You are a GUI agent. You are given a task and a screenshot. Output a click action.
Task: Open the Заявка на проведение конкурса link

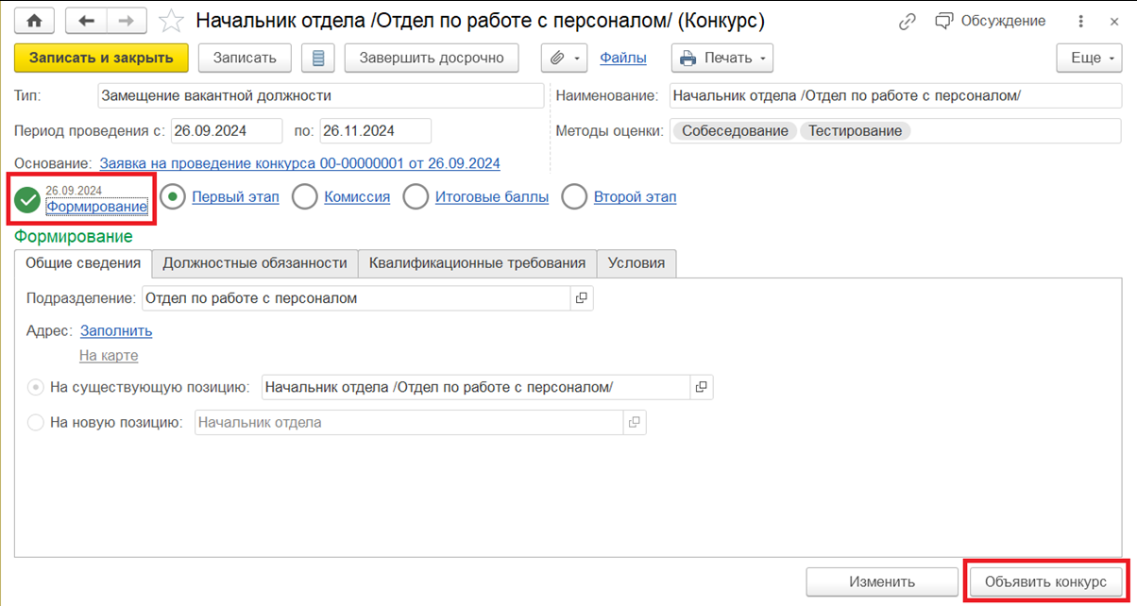(299, 163)
